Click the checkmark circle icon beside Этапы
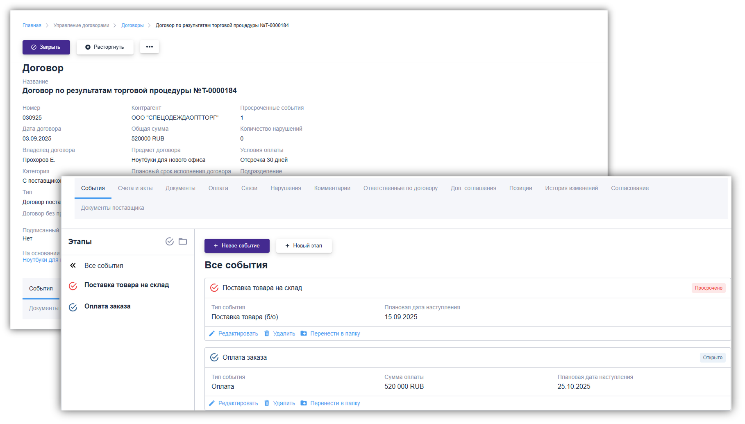This screenshot has height=424, width=745. tap(169, 241)
